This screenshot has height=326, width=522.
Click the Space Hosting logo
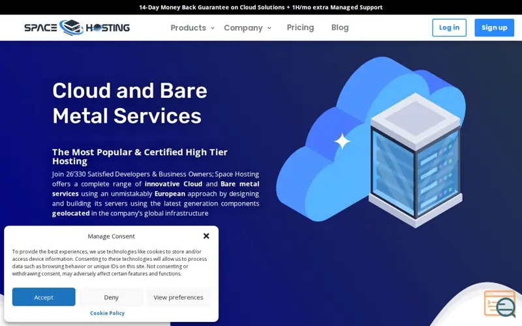tap(77, 27)
